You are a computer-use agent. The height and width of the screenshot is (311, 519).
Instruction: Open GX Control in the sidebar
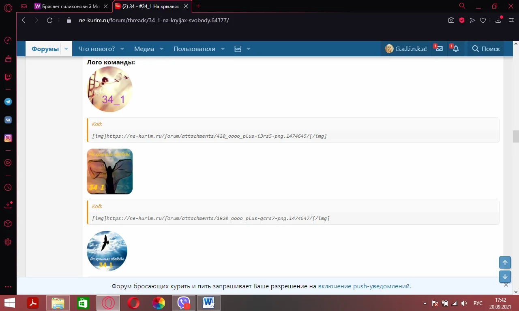pyautogui.click(x=8, y=40)
